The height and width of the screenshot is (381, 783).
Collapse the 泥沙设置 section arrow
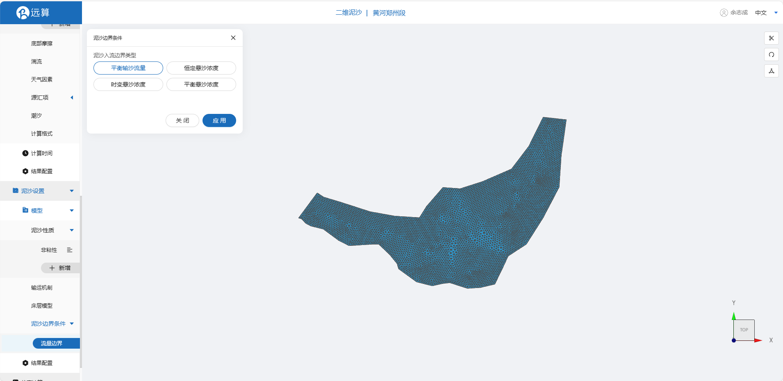72,191
